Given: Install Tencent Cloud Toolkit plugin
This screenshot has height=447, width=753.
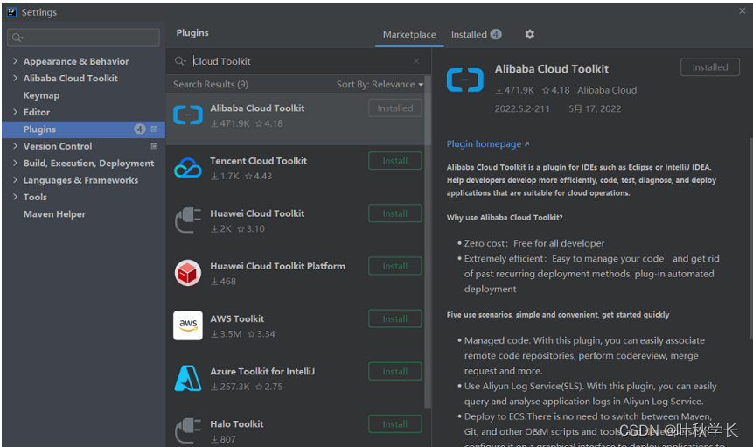Looking at the screenshot, I should pos(394,161).
